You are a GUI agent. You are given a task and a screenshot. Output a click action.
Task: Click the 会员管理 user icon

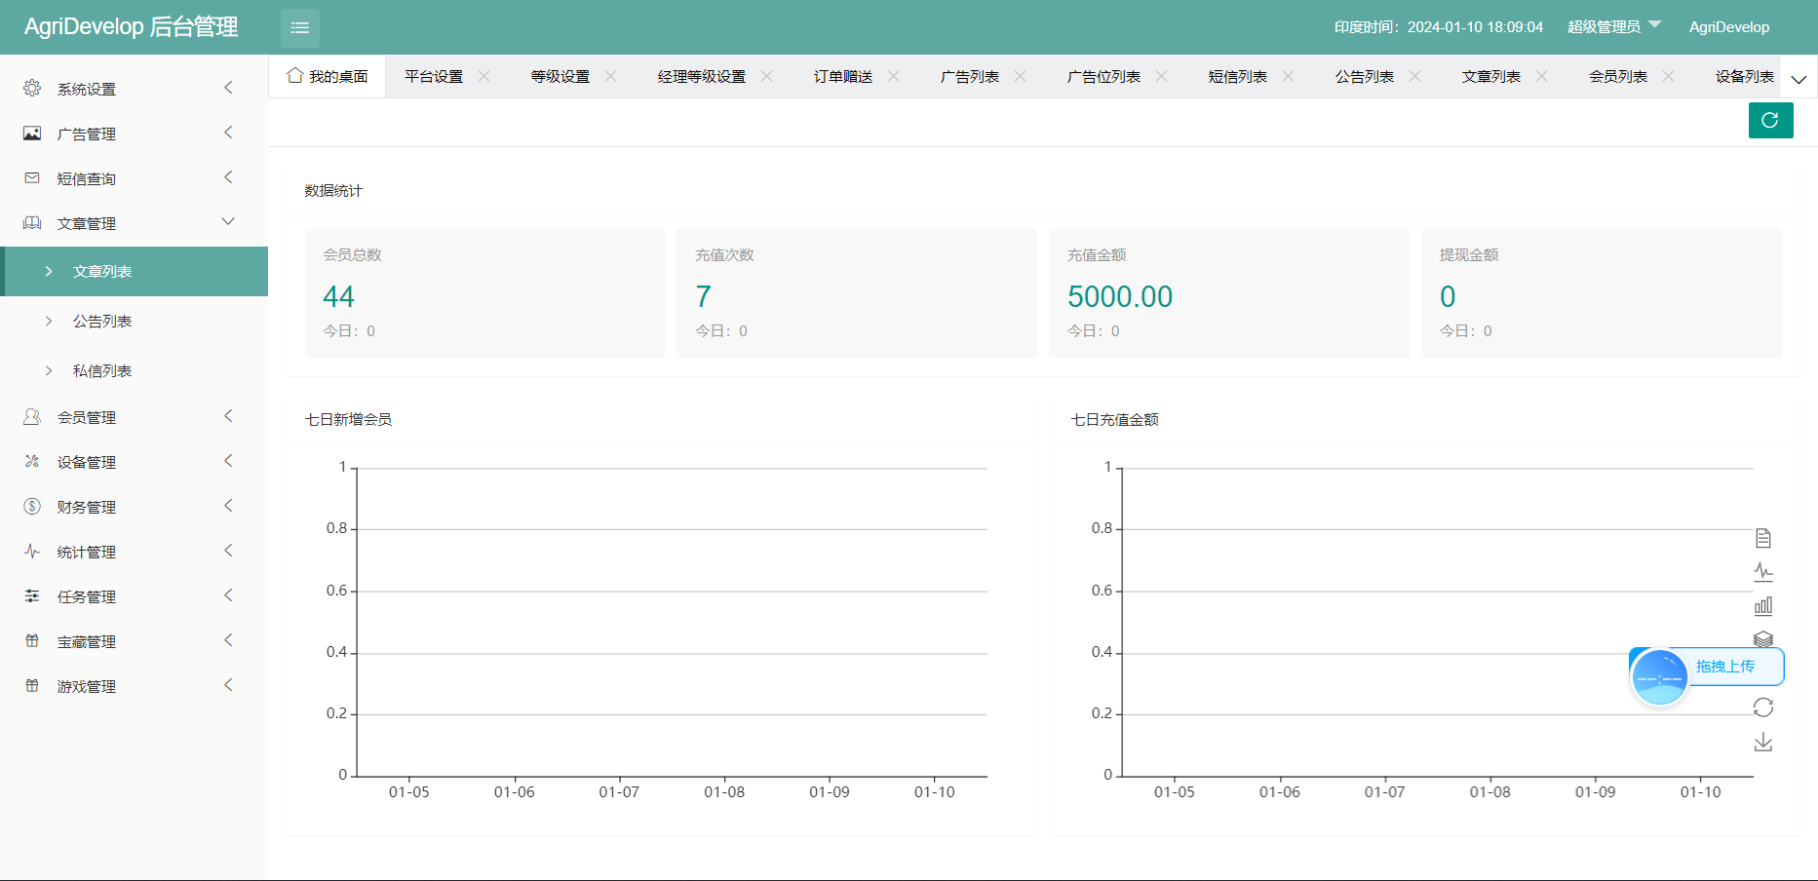pyautogui.click(x=32, y=417)
